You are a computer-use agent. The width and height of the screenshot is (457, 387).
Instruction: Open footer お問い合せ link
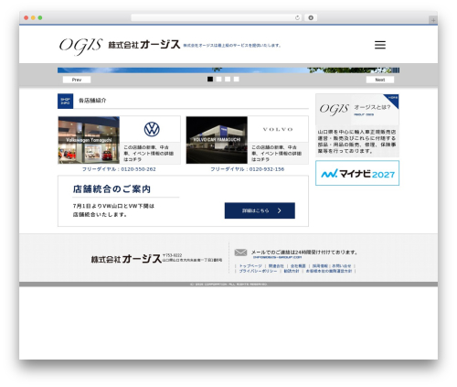click(x=342, y=266)
